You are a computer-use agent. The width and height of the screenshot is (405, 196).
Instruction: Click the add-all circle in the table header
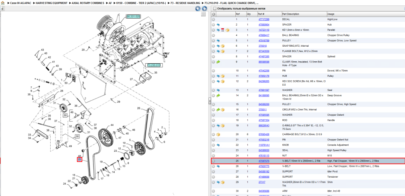(213, 14)
